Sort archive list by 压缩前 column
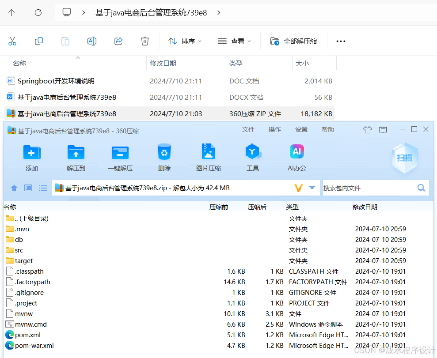 219,207
